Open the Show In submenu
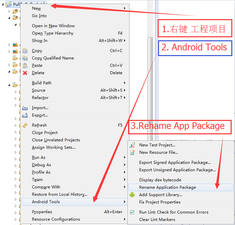The width and height of the screenshot is (235, 225). tap(75, 41)
